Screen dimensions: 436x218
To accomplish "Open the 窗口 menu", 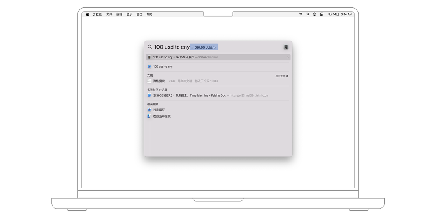I will tap(139, 14).
